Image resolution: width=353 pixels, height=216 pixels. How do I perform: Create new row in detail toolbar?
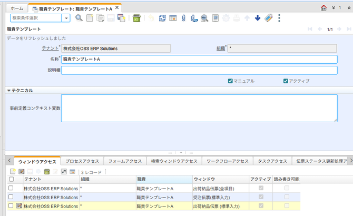pos(13,172)
